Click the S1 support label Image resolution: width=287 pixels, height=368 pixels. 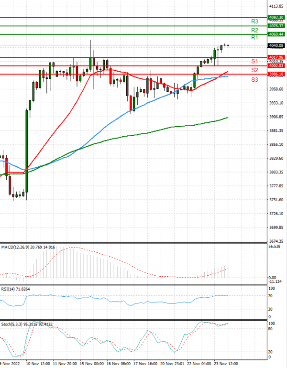click(x=254, y=62)
